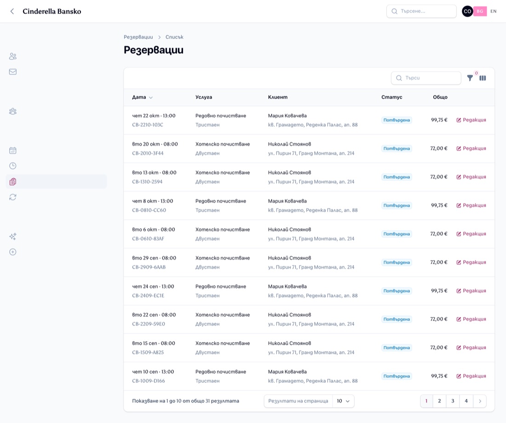The image size is (506, 423).
Task: Click the Клиент column header
Action: tap(277, 97)
